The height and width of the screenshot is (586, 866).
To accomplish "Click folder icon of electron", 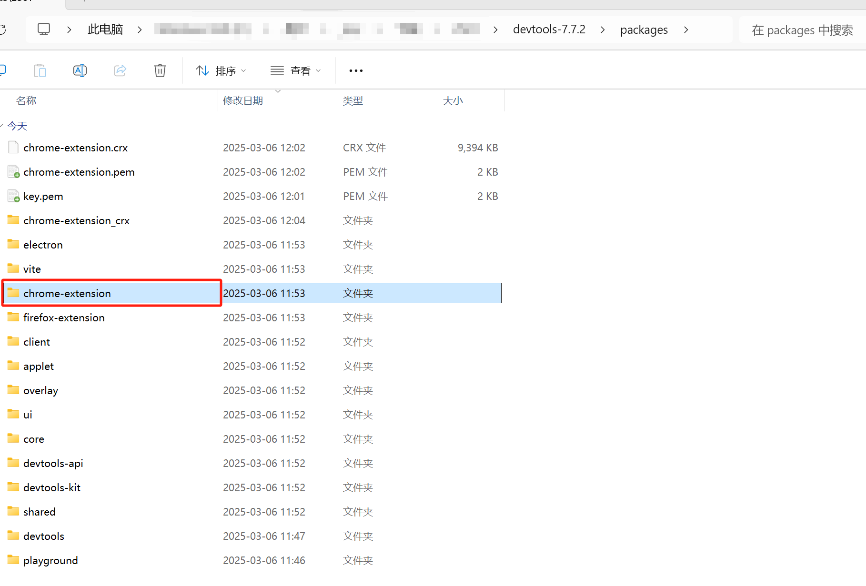I will click(x=13, y=244).
